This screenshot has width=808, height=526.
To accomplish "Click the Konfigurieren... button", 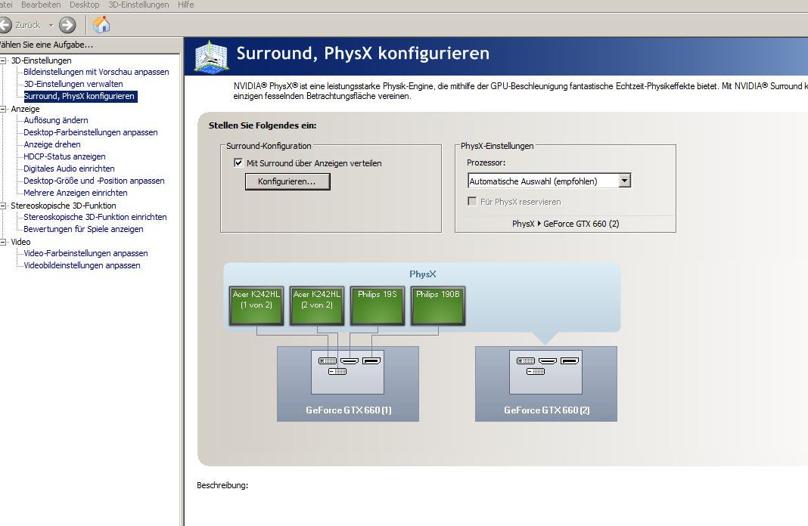I will 287,181.
